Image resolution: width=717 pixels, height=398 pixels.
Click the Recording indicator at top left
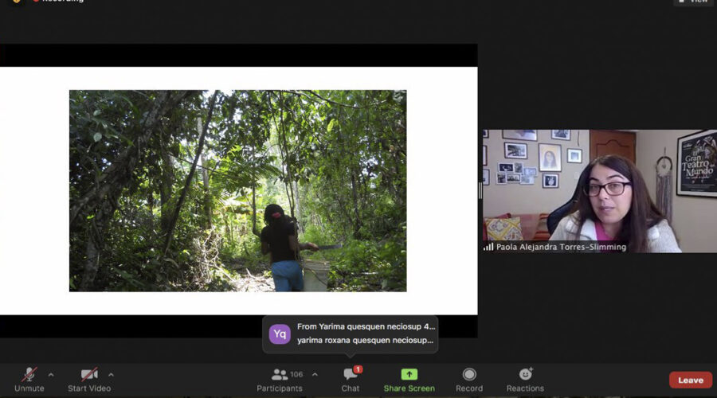click(x=58, y=2)
